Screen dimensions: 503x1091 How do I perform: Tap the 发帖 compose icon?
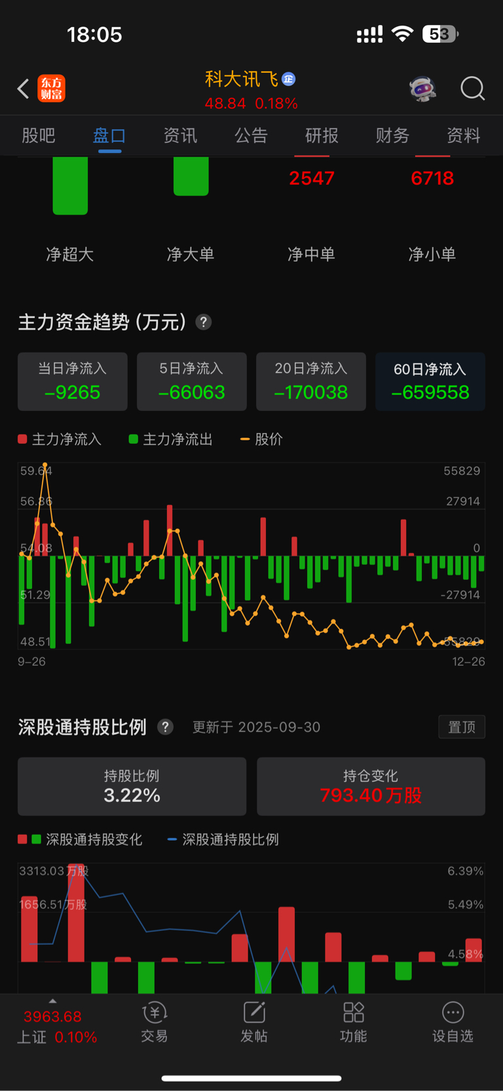[254, 1013]
